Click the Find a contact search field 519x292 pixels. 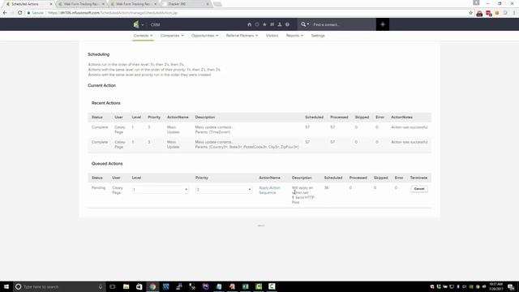point(343,24)
